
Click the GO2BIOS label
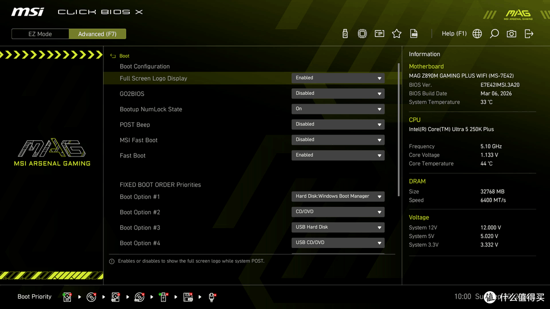pyautogui.click(x=132, y=94)
